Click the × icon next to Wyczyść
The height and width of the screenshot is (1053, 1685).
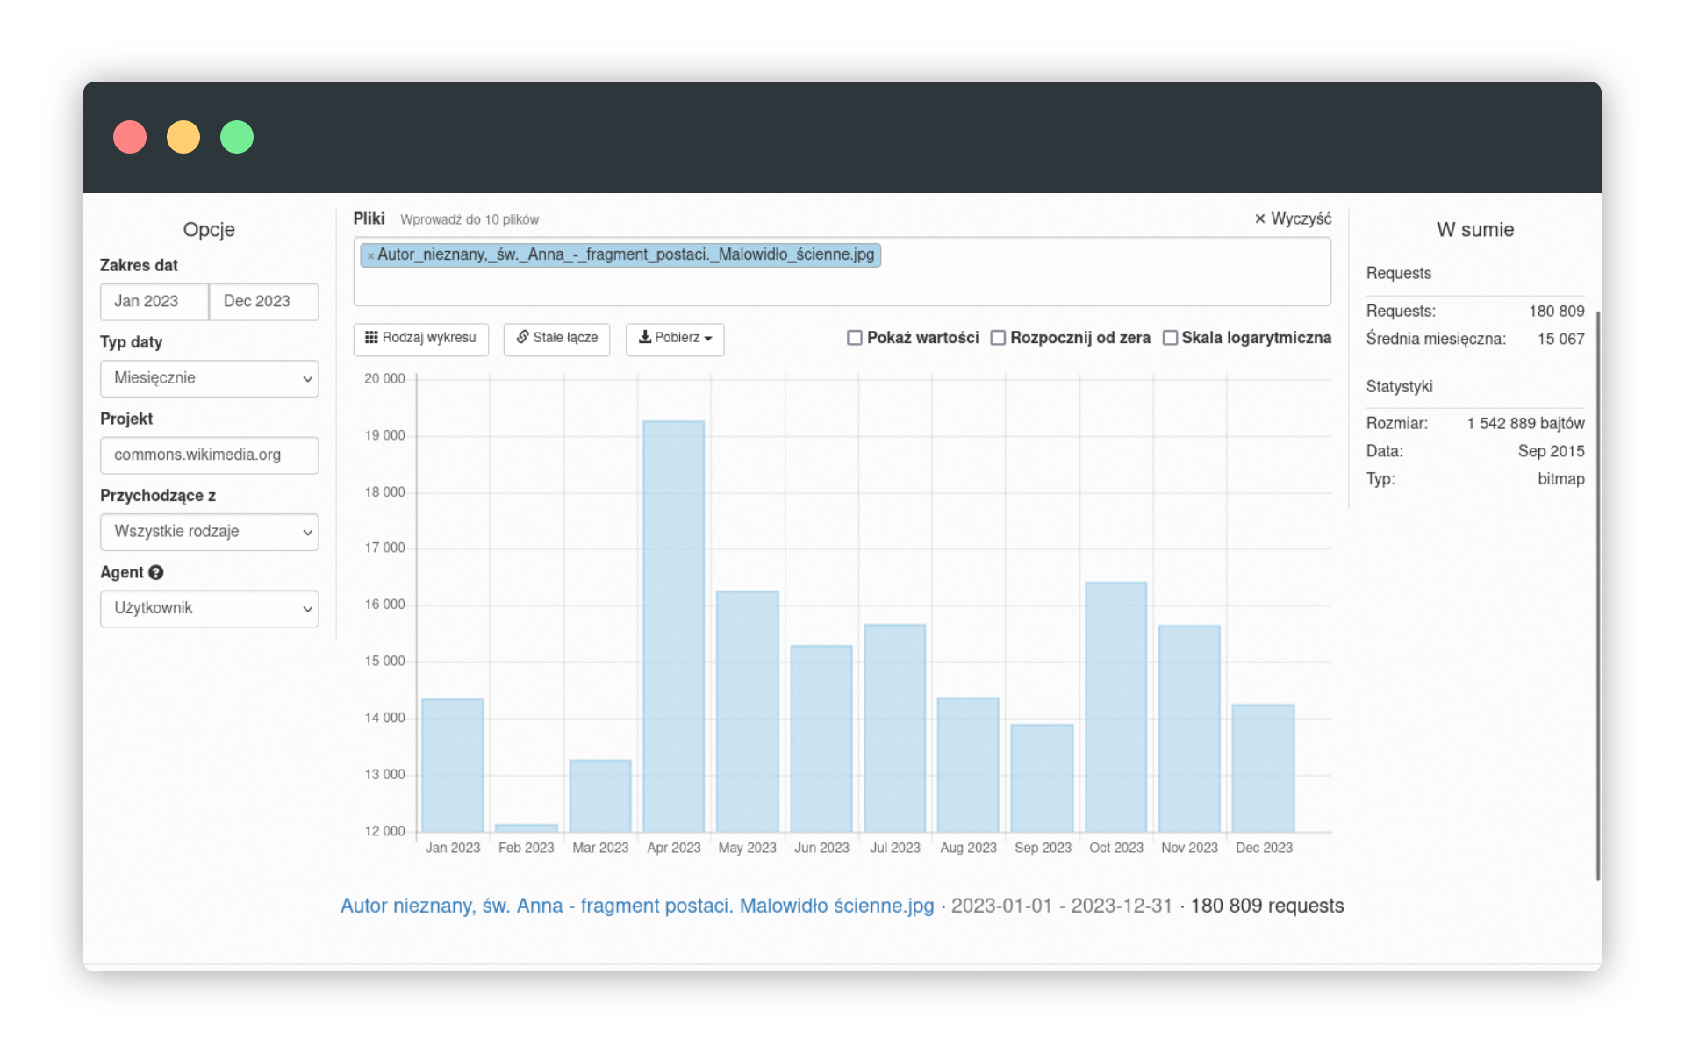[1262, 218]
